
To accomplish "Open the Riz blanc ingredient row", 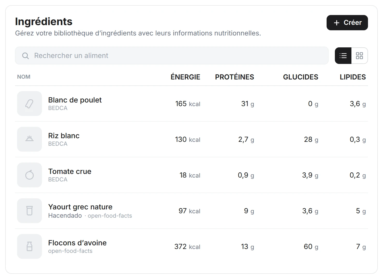I will click(192, 139).
